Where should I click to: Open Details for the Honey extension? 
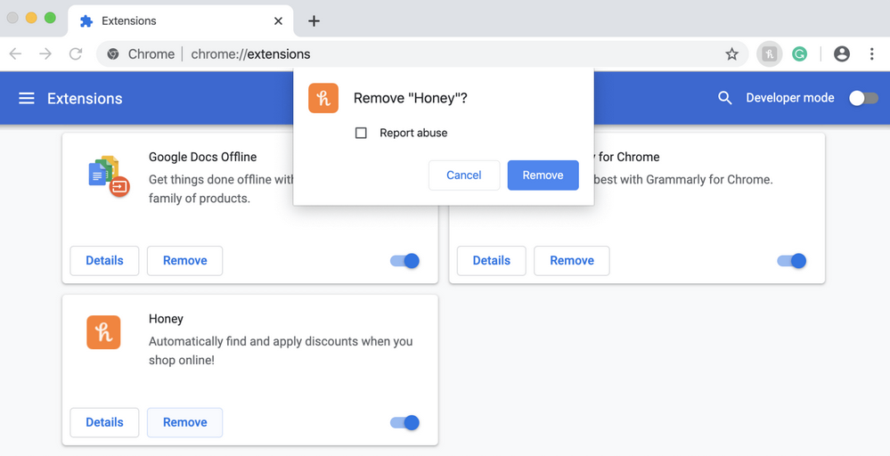104,422
